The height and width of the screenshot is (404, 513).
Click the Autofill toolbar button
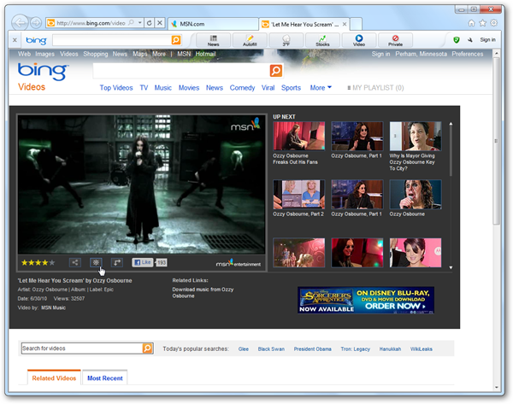click(x=249, y=40)
